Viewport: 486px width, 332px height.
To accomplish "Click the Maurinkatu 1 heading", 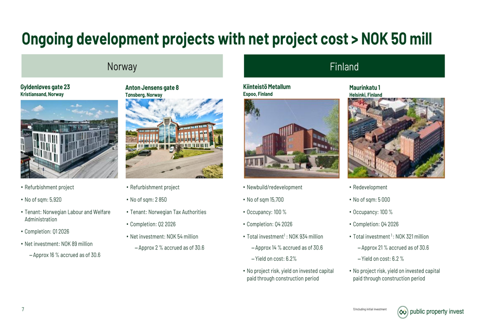I will (364, 88).
